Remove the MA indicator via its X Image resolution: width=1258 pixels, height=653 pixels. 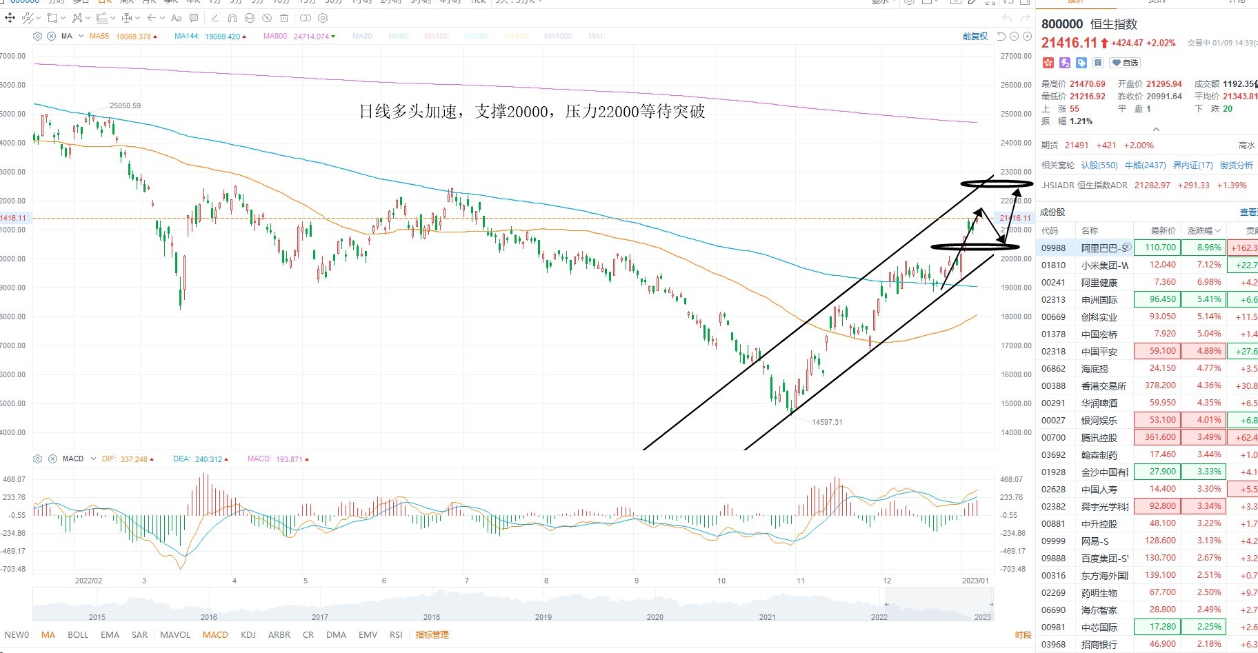[51, 36]
